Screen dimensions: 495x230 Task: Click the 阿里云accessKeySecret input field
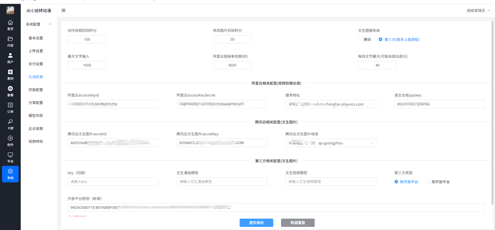[222, 104]
